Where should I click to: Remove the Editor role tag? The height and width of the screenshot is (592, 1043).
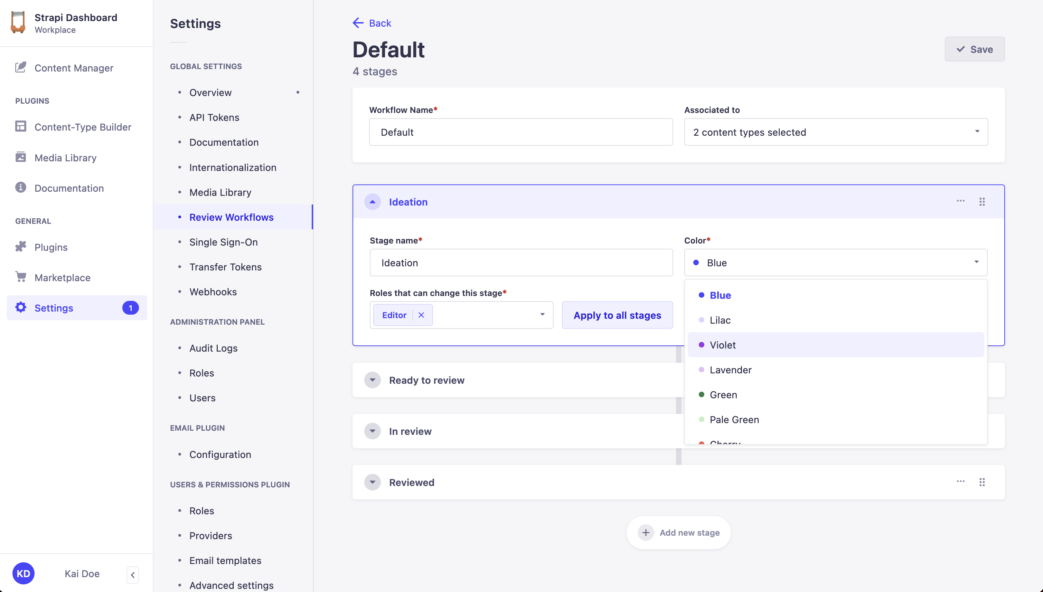[x=421, y=315]
